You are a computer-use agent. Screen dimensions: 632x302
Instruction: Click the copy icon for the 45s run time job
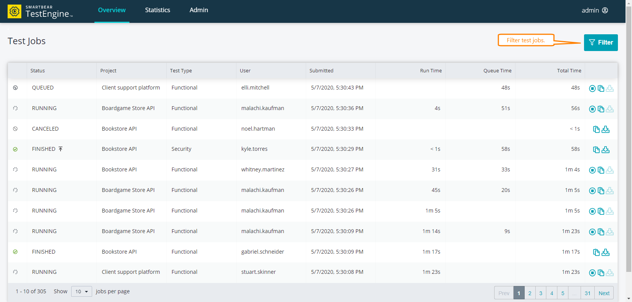[601, 191]
